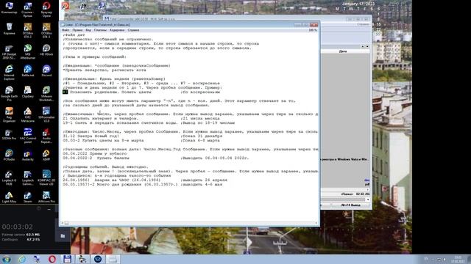Click Alt+F4 Выход button in Total Commander

pyautogui.click(x=350, y=205)
